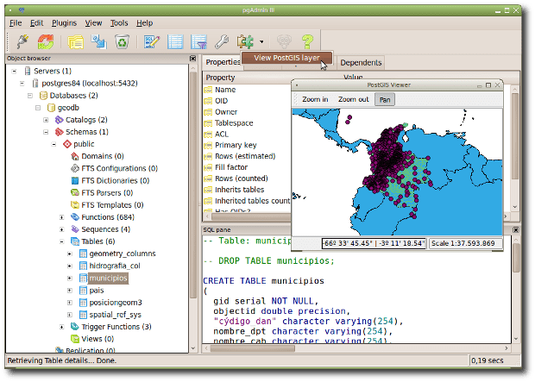Select FTS Dictionaries (0)

tap(116, 181)
